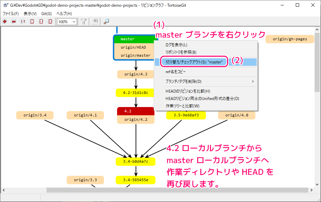Click the fit graph width icon
321x202 pixels.
(41, 21)
